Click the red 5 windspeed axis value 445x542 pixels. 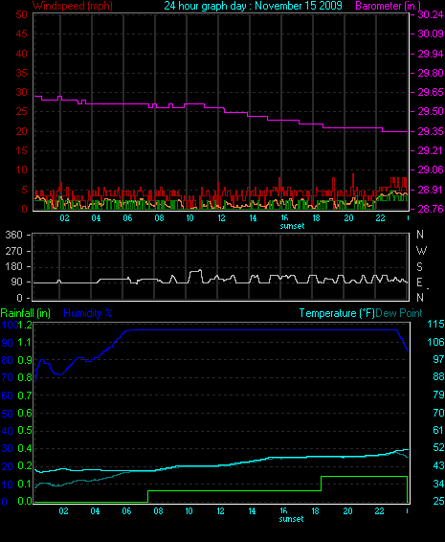click(x=24, y=190)
